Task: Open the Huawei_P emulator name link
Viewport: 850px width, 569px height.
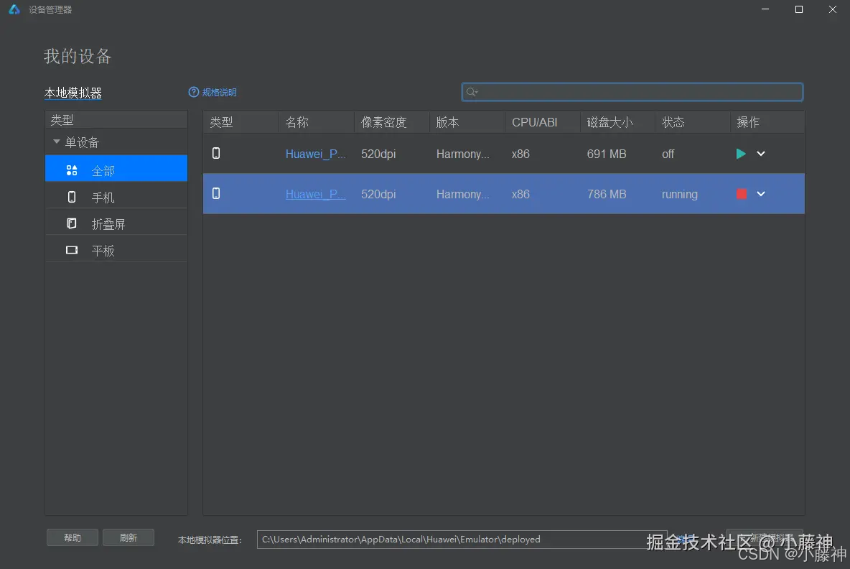Action: (x=315, y=154)
